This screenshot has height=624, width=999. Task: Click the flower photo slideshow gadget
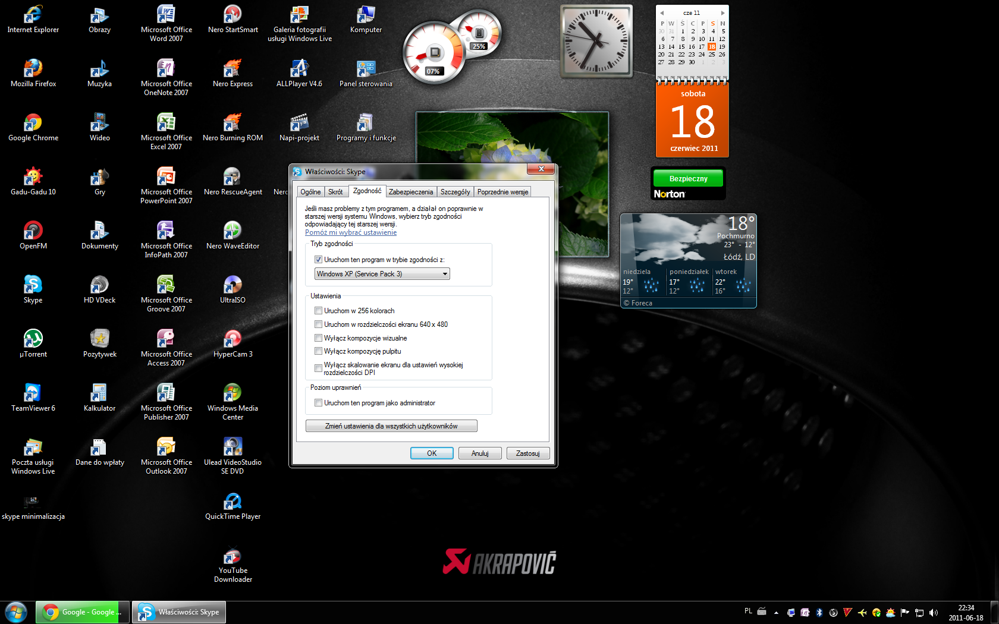(512, 184)
